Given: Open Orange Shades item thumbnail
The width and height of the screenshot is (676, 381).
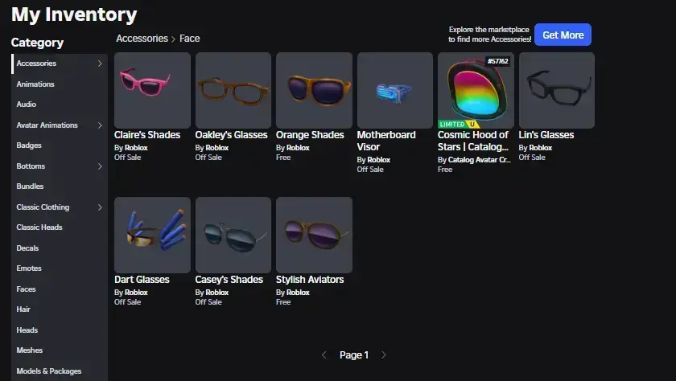Looking at the screenshot, I should tap(315, 90).
